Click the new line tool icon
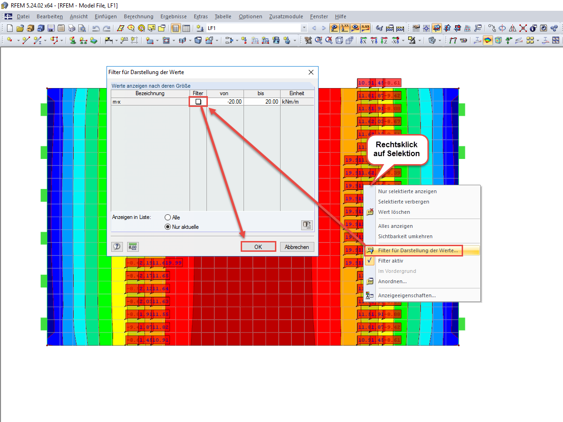This screenshot has height=422, width=563. coord(26,40)
